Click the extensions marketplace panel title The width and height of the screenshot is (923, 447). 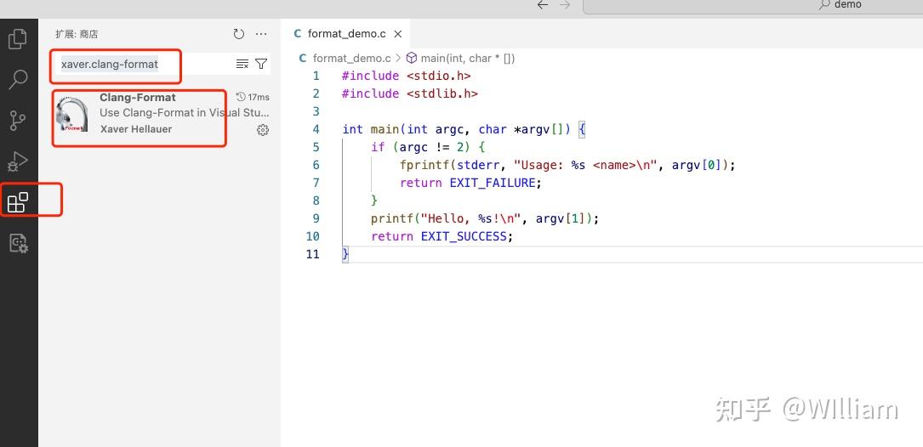pyautogui.click(x=77, y=34)
